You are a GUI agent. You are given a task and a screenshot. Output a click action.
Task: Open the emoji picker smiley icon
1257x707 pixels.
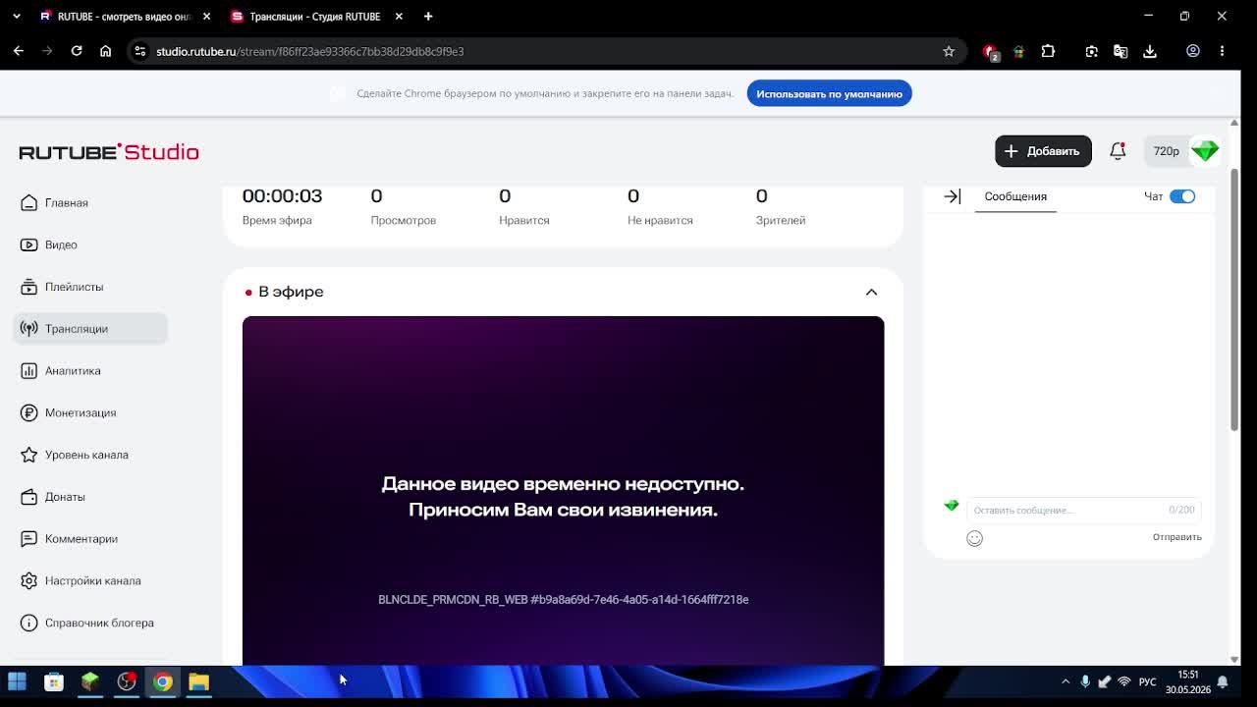(x=974, y=538)
